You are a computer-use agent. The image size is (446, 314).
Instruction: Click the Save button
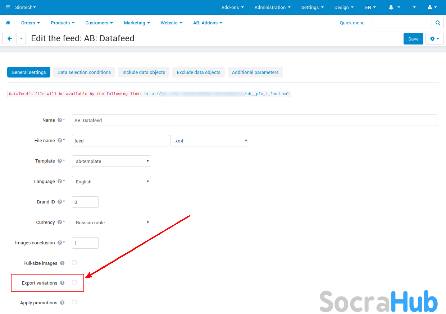pos(413,39)
